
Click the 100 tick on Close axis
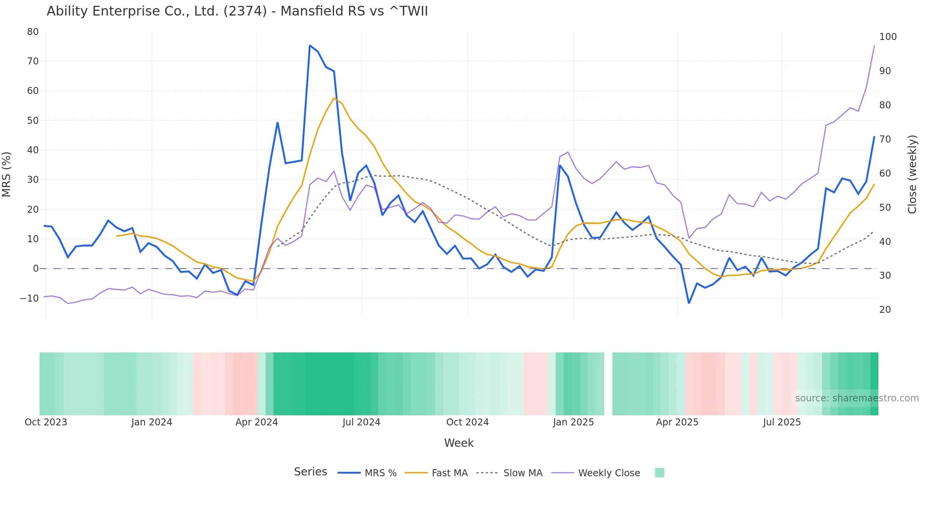888,37
